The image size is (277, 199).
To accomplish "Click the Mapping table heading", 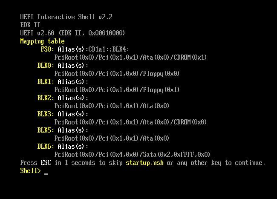I will tap(42, 41).
